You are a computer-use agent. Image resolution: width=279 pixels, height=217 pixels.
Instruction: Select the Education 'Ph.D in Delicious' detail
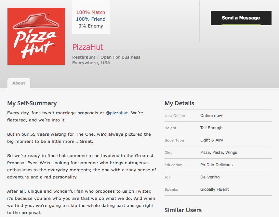tap(218, 165)
